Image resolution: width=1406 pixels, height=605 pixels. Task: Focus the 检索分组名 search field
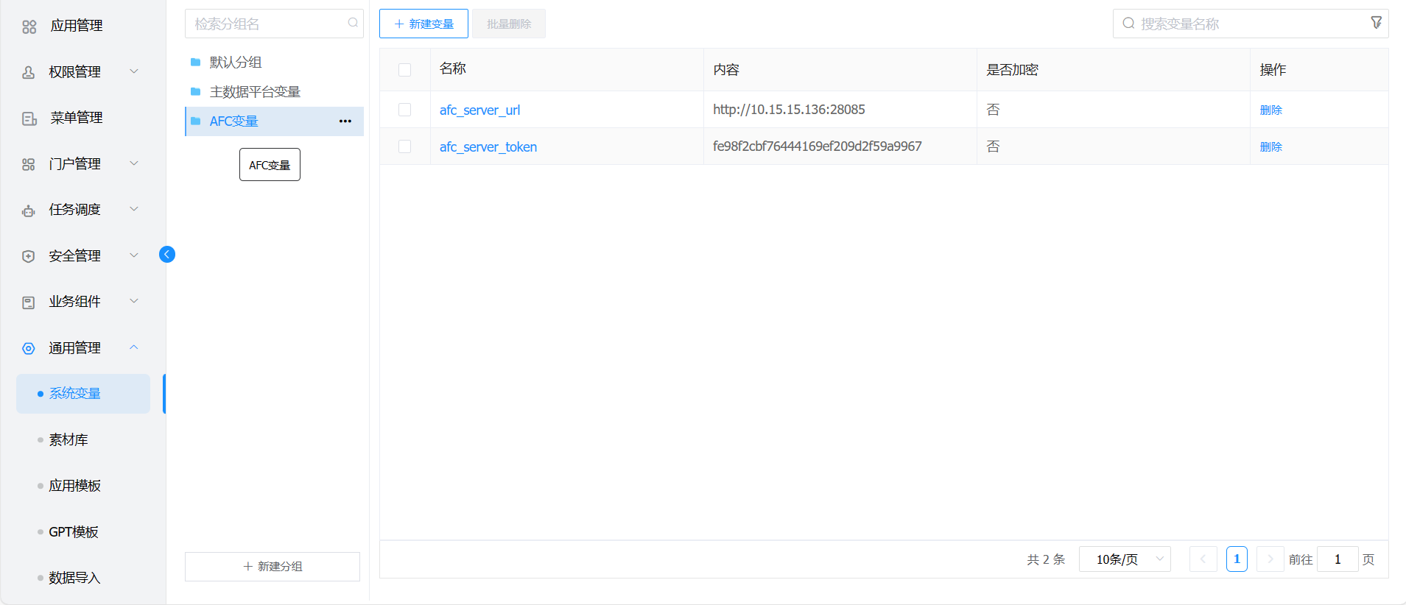(274, 24)
